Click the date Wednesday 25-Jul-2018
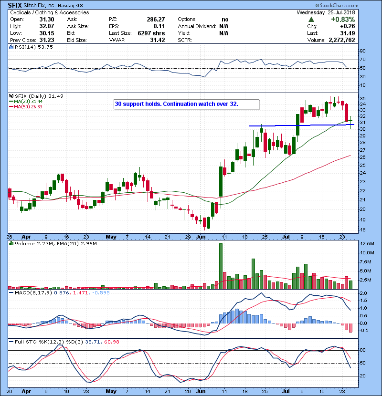This screenshot has height=396, width=382. (326, 12)
